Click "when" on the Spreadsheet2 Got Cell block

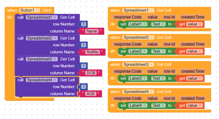point(115,37)
